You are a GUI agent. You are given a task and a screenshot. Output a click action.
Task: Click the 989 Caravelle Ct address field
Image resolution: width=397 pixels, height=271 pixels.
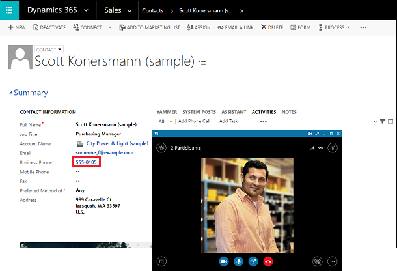[x=98, y=206]
